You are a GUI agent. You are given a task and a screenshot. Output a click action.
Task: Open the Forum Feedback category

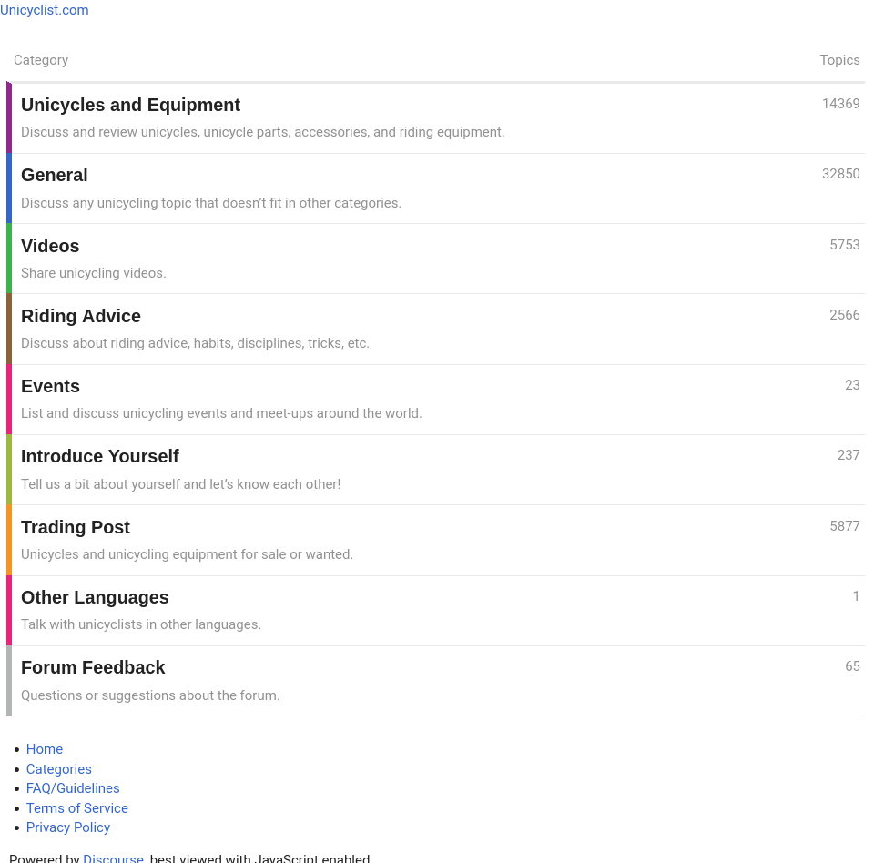tap(93, 667)
